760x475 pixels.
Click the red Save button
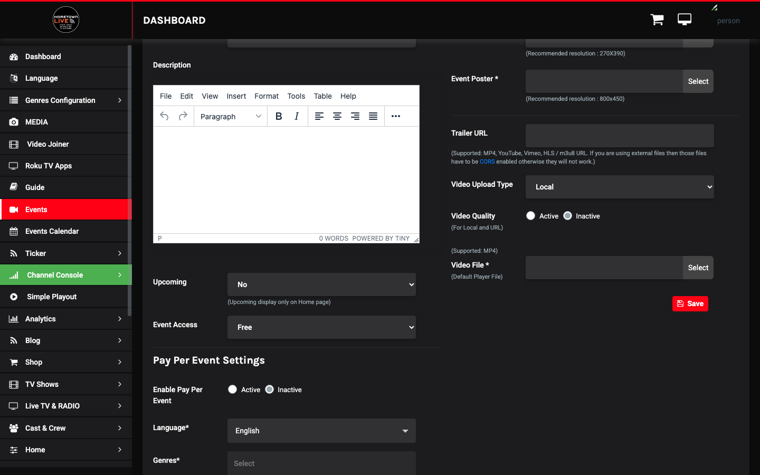pyautogui.click(x=690, y=303)
